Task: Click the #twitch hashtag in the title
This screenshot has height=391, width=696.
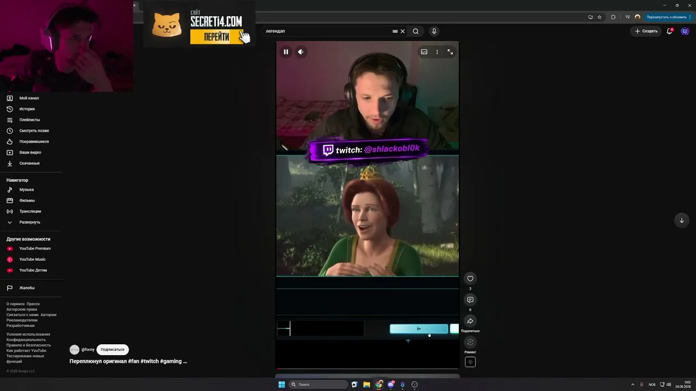Action: (150, 361)
